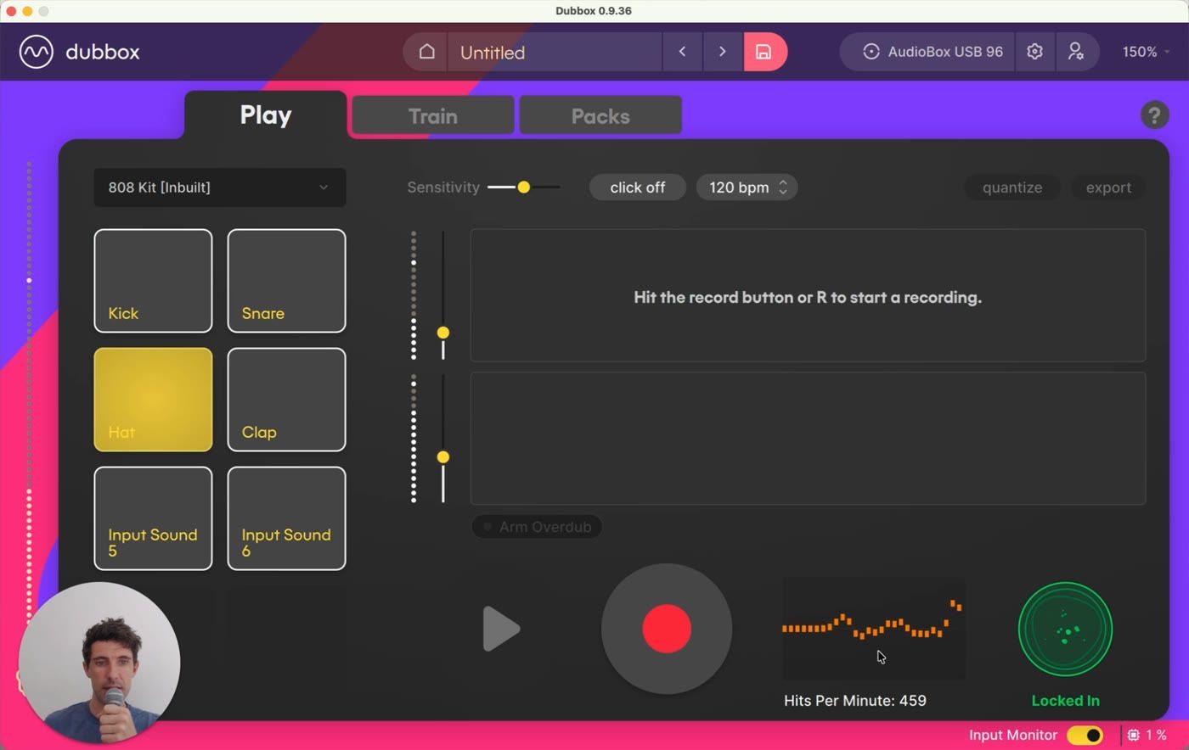Click the bottom track volume slider knob
1189x750 pixels.
[x=443, y=457]
